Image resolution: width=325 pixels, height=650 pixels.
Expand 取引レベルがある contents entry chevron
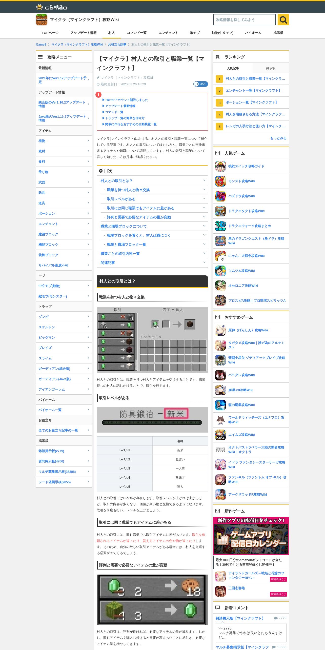[204, 199]
